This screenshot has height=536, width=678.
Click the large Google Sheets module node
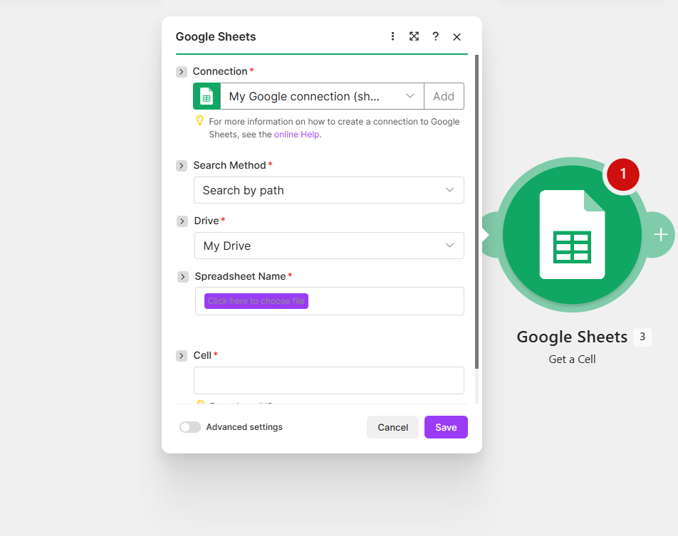pyautogui.click(x=572, y=235)
